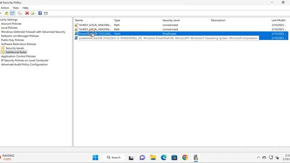Open the Windows Start menu

tap(95, 158)
